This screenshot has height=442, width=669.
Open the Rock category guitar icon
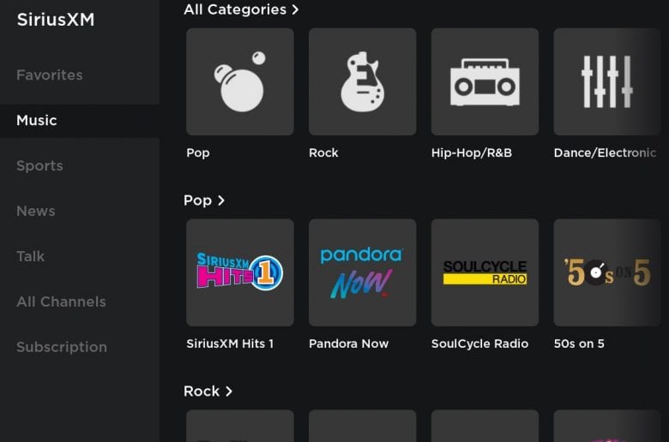[x=362, y=82]
